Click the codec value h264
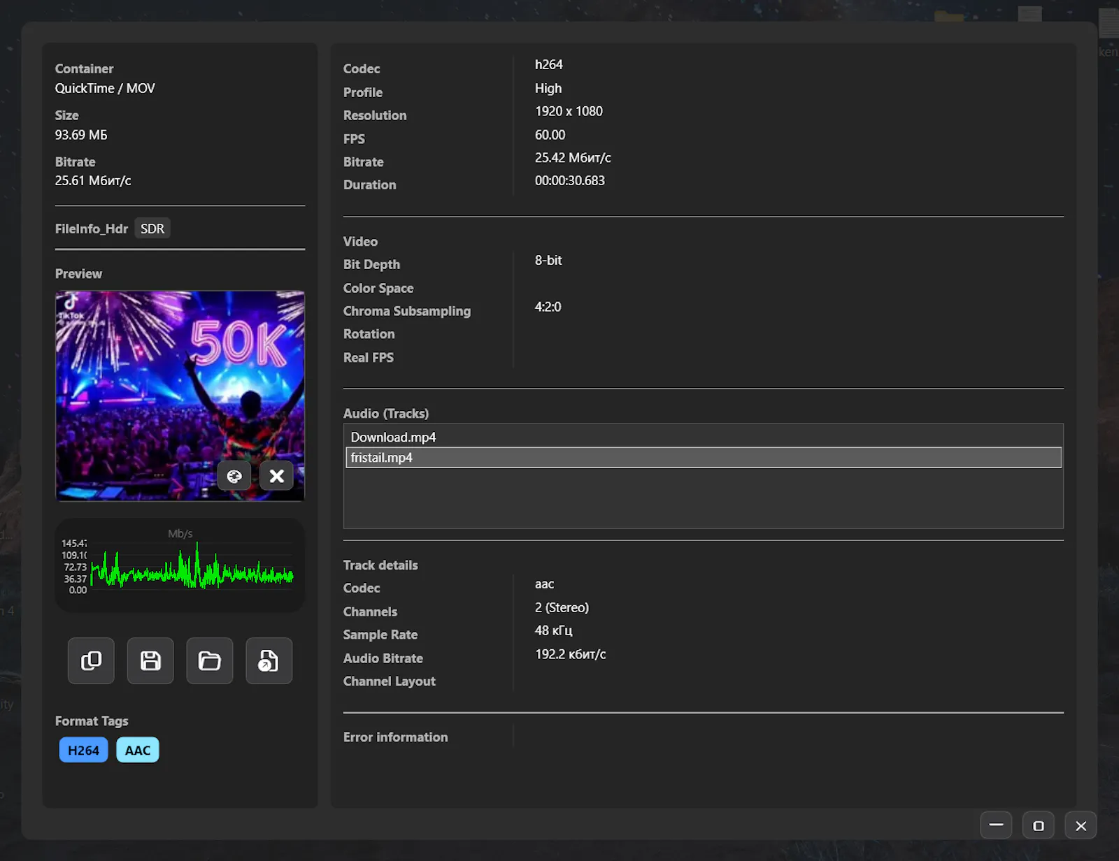 549,64
